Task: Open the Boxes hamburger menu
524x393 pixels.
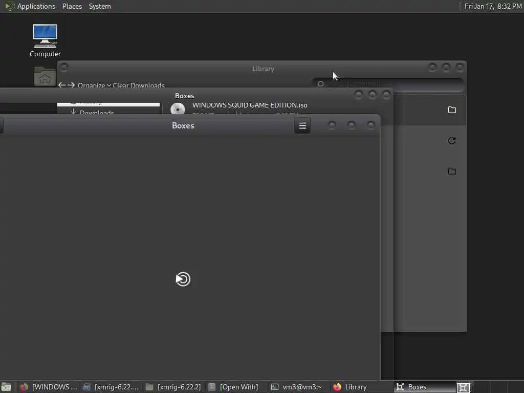Action: pos(302,126)
